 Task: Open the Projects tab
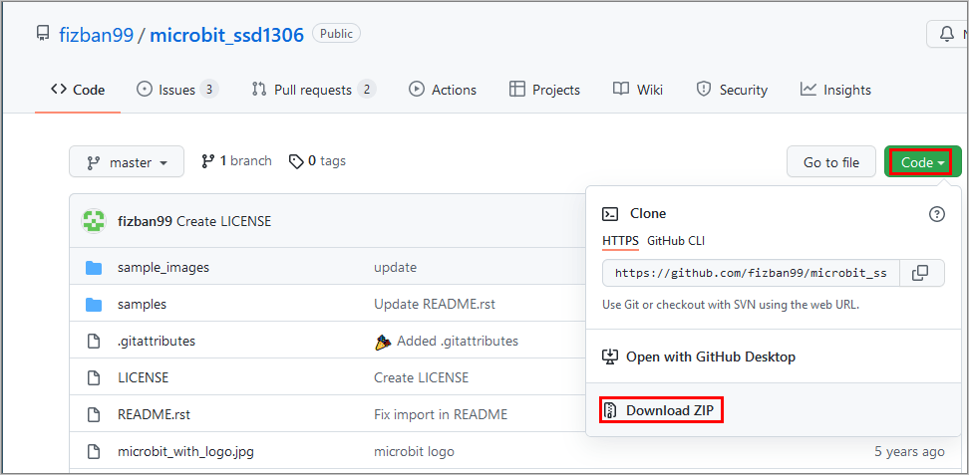coord(544,90)
